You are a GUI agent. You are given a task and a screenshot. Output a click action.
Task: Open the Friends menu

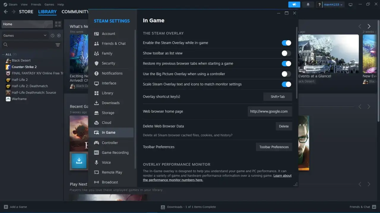point(36,4)
